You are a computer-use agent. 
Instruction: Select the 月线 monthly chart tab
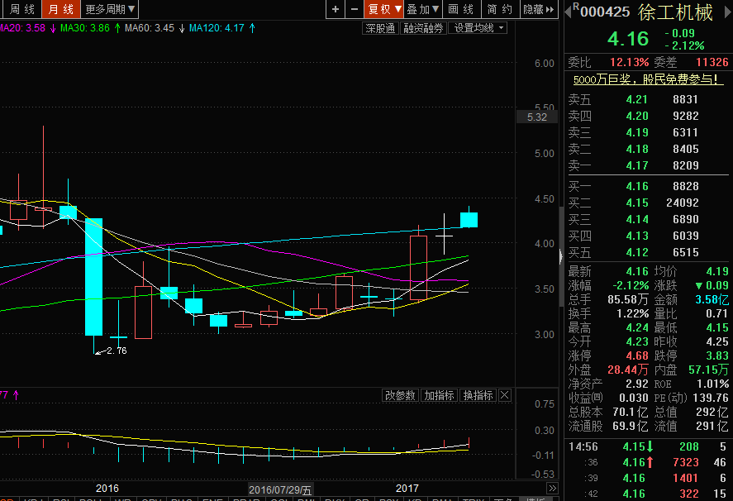click(x=61, y=9)
